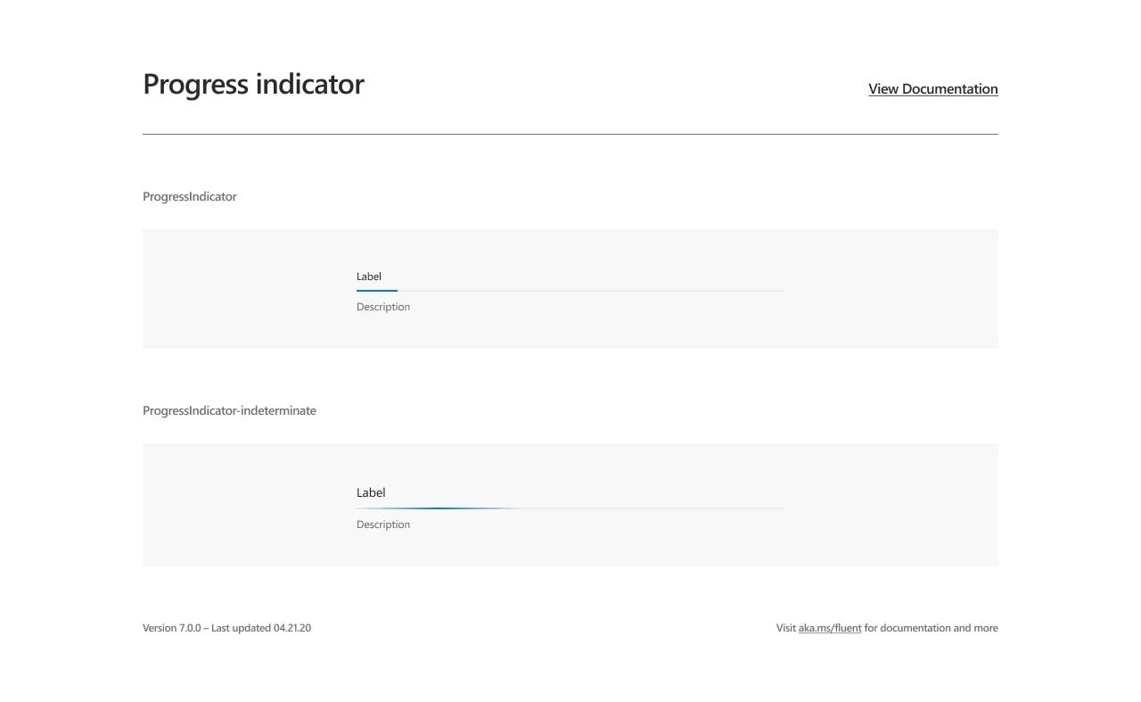Click the Label text under the ProgressIndicator-indeterminate heading
Viewport: 1141px width, 702px height.
(371, 492)
